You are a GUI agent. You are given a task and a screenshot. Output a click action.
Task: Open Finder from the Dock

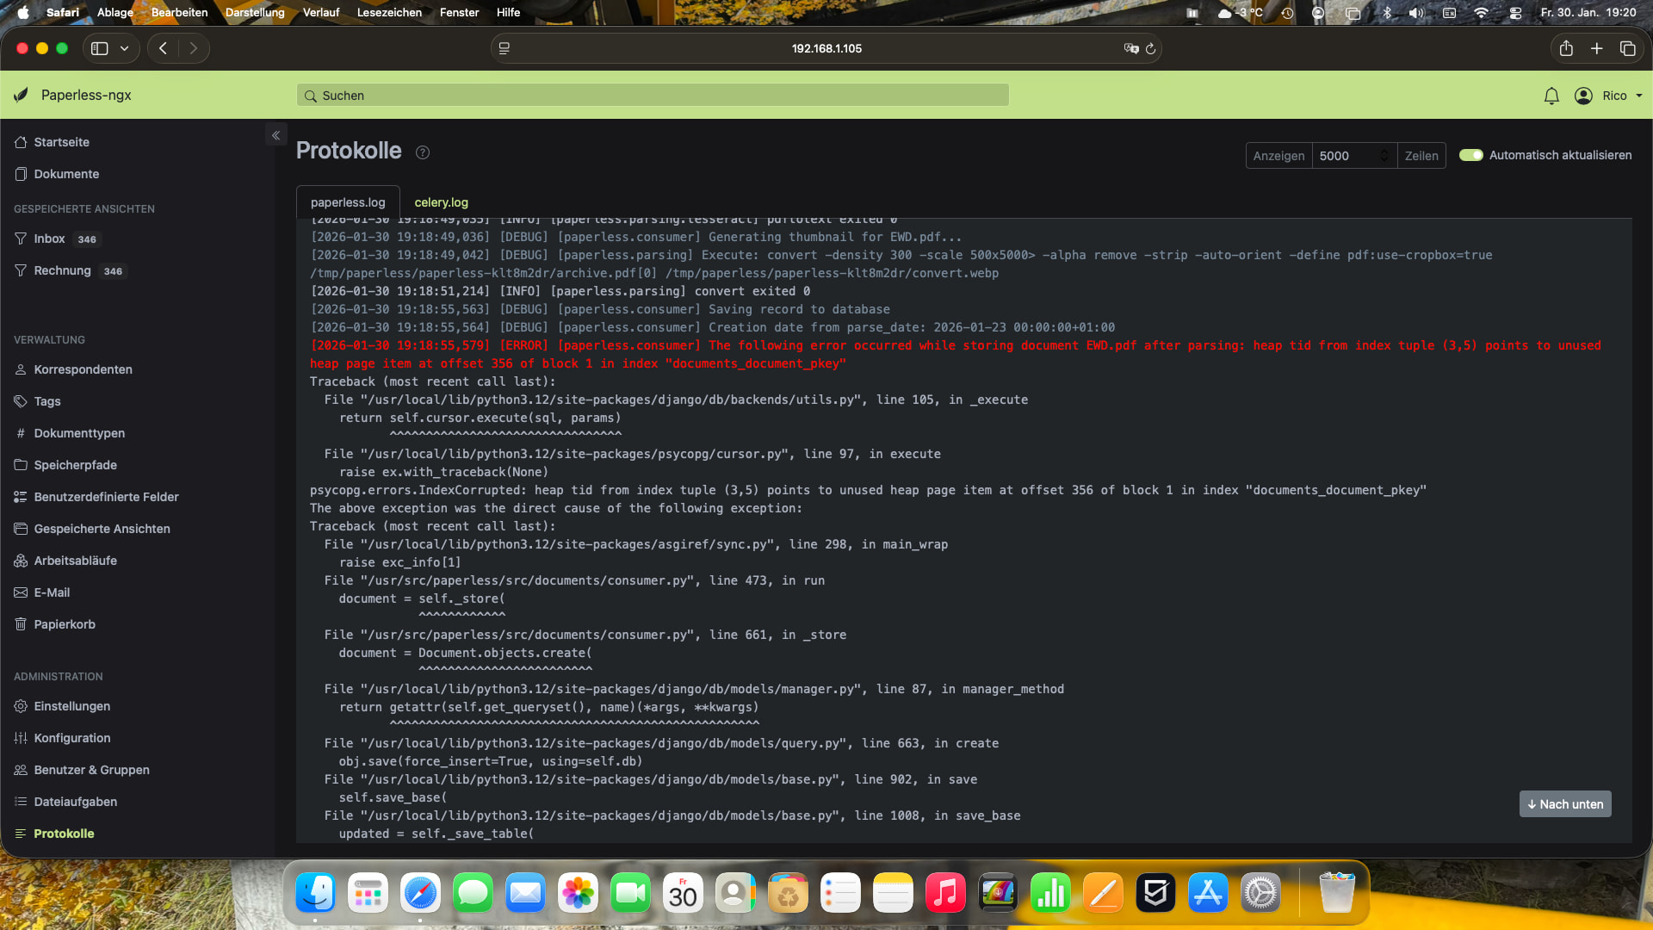click(x=315, y=893)
